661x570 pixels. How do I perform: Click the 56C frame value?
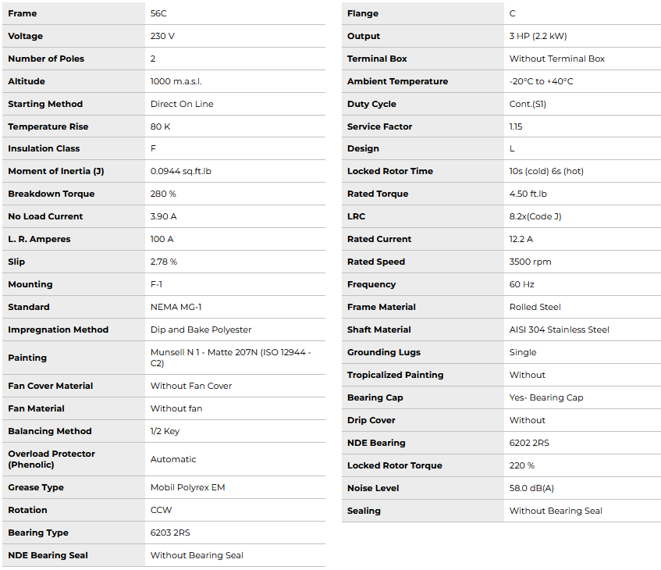(158, 13)
